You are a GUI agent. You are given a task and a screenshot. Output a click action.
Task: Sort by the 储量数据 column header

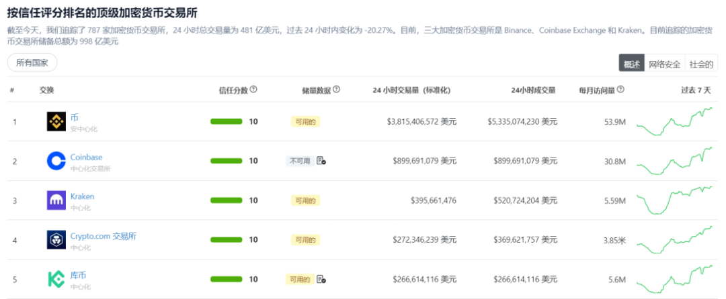[316, 91]
